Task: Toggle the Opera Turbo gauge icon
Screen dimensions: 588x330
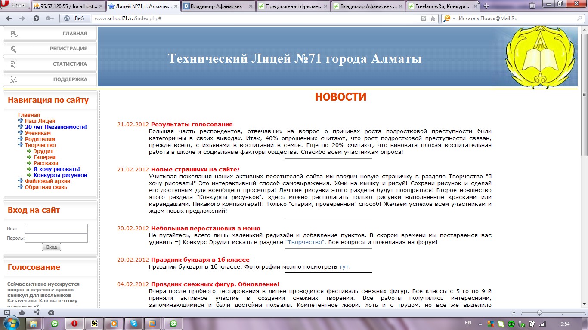Action: tap(51, 312)
